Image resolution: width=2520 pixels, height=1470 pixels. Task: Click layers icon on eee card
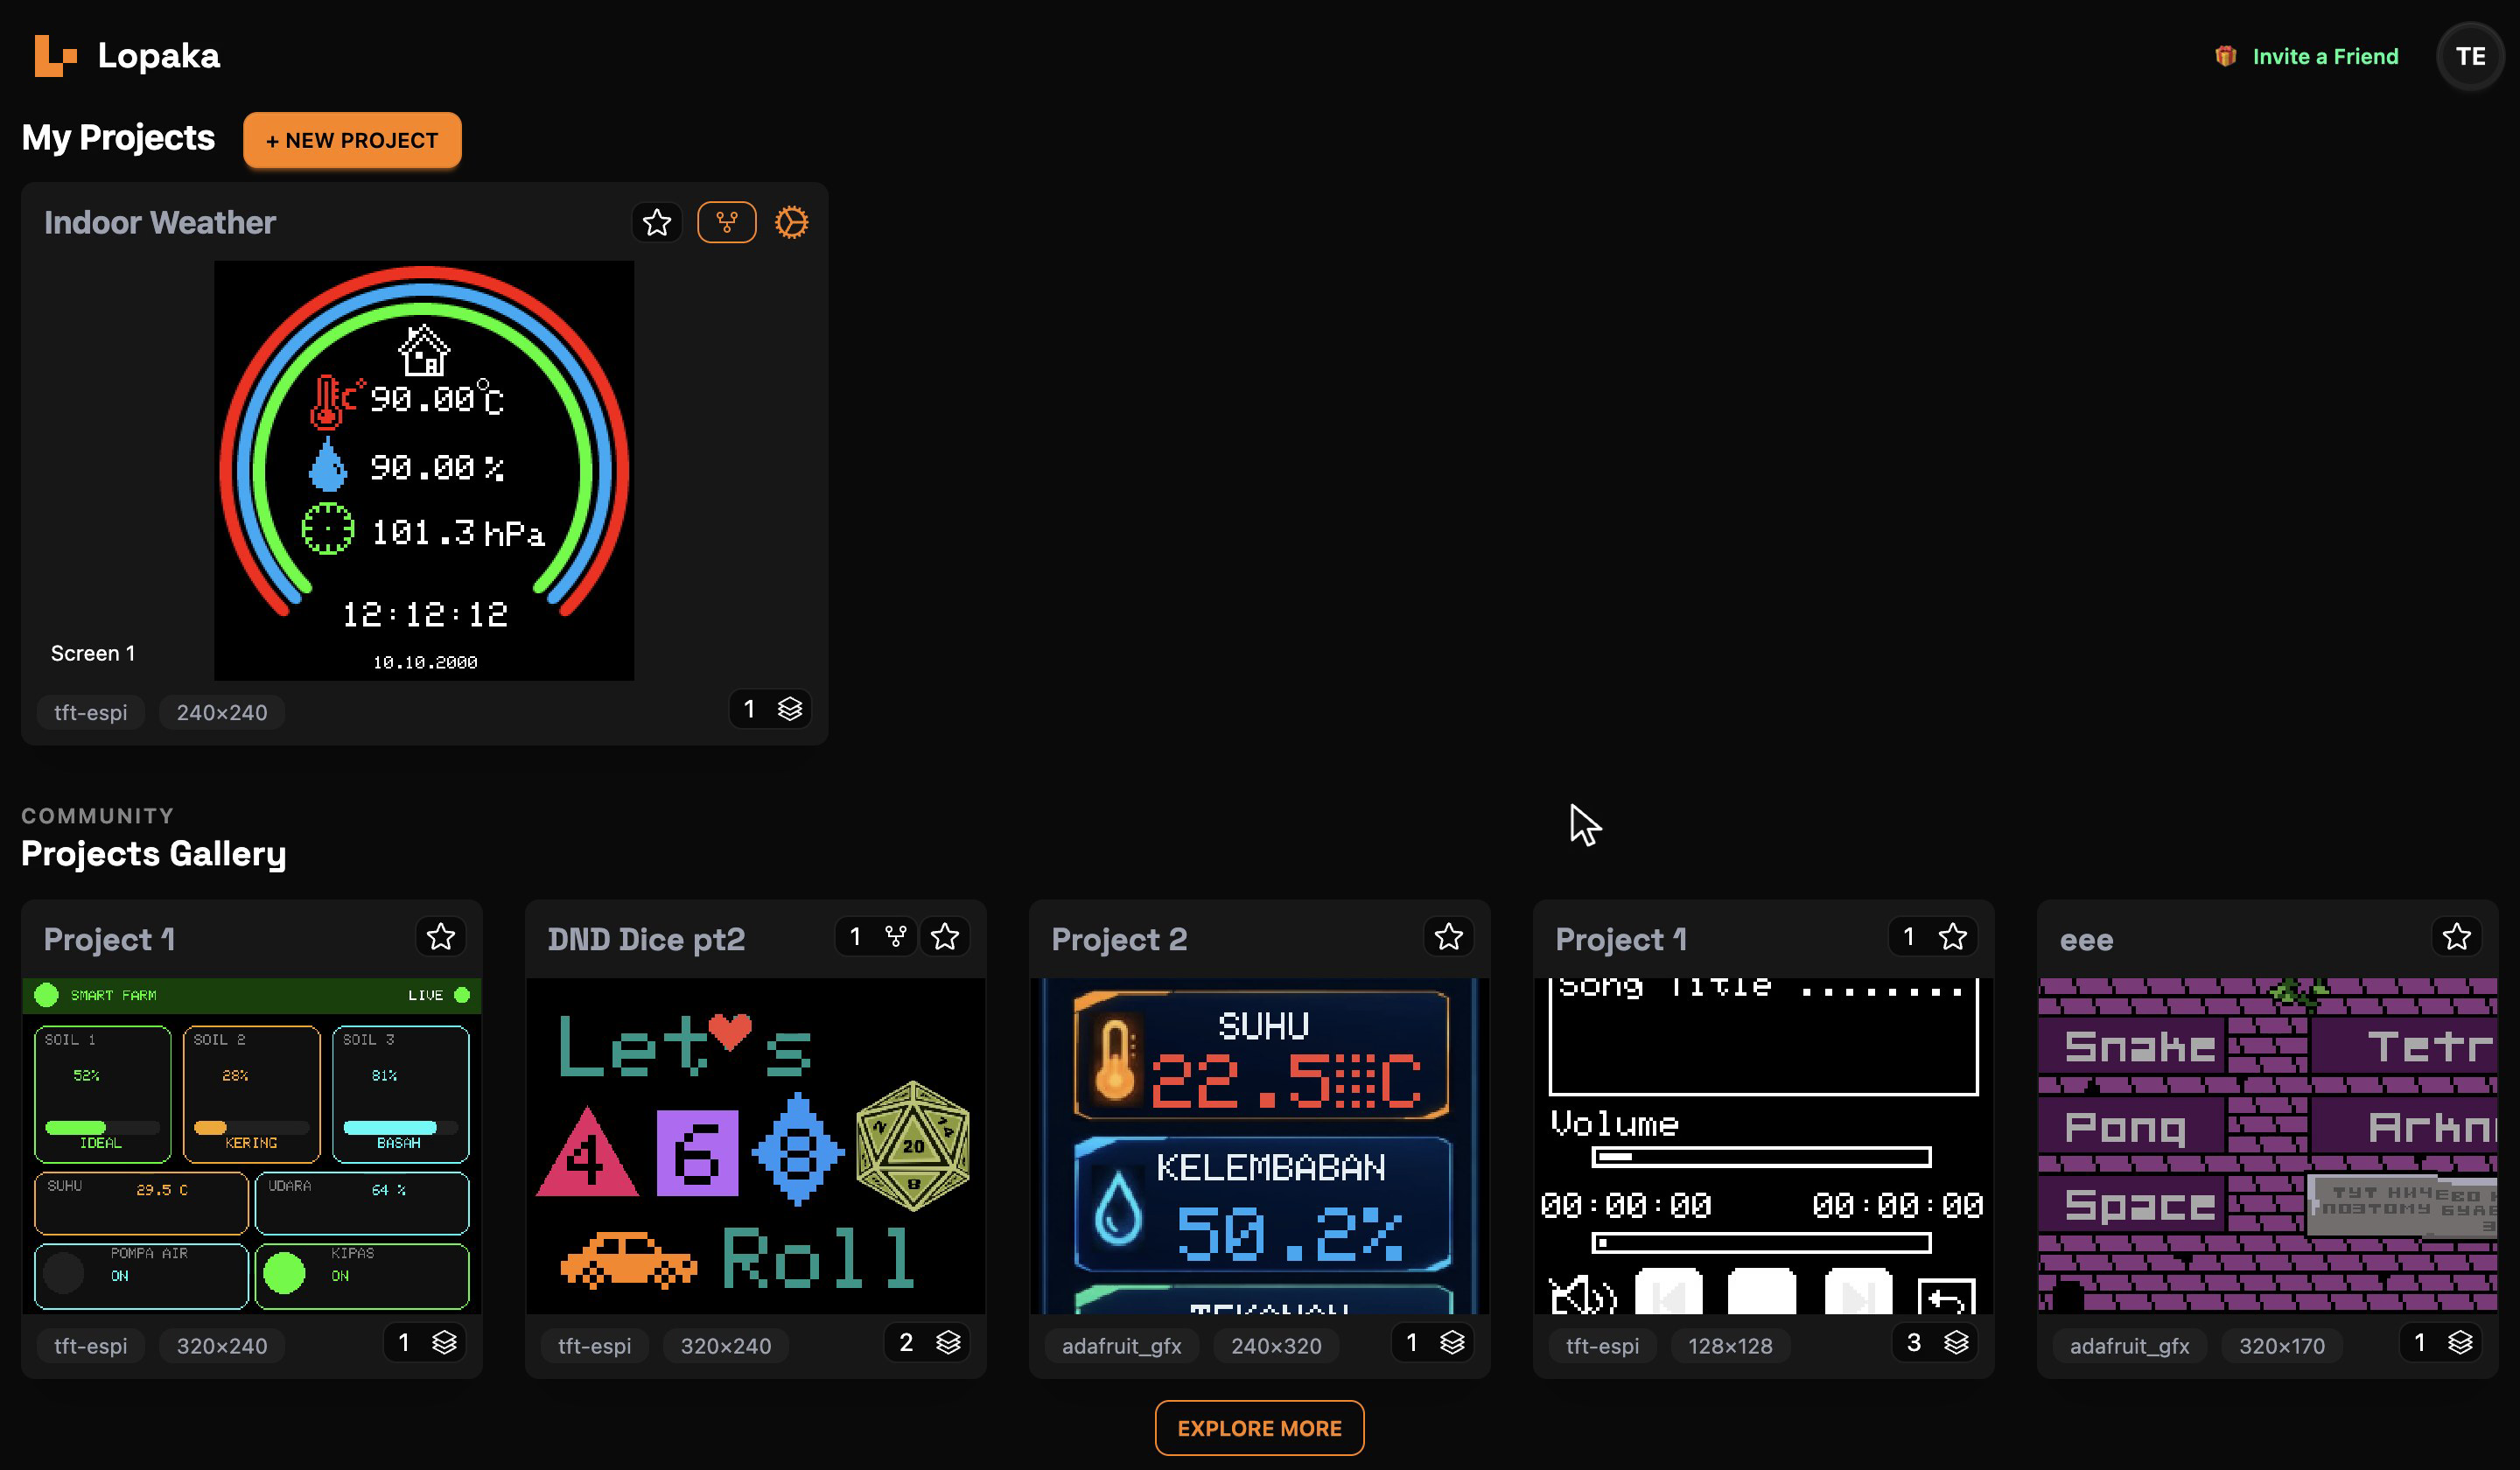pos(2460,1343)
